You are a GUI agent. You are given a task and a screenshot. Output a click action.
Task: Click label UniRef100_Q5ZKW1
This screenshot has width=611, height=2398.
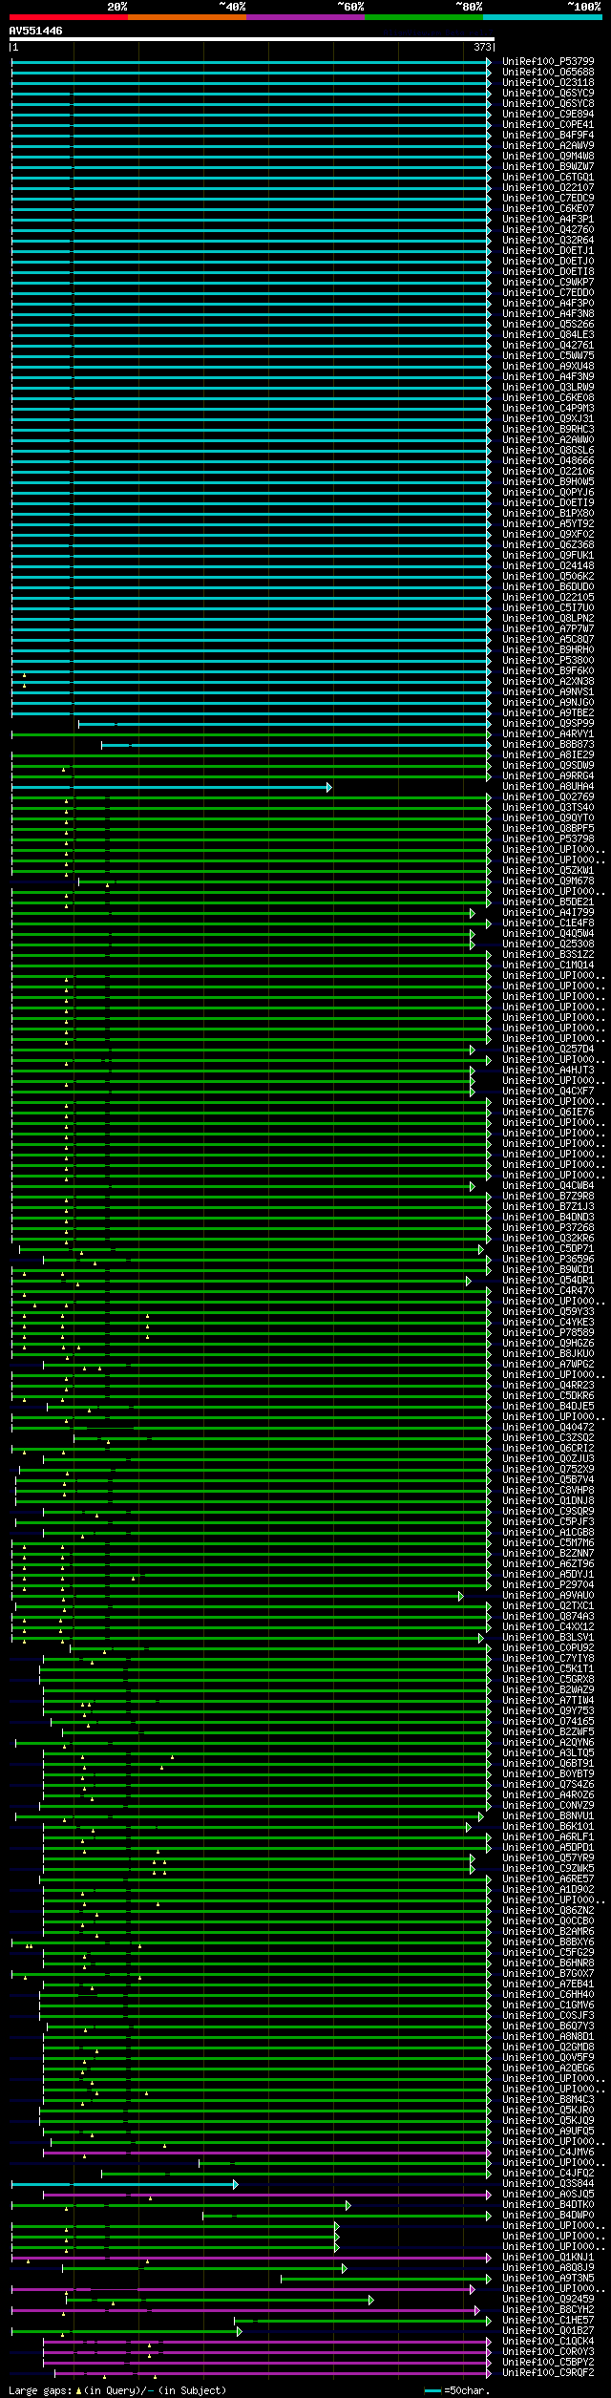click(548, 870)
